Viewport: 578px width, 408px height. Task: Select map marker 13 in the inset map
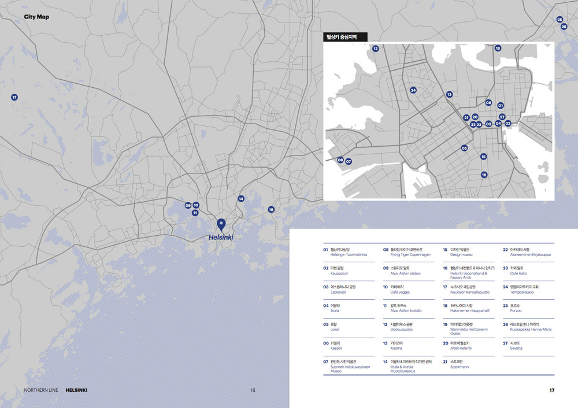tap(449, 94)
